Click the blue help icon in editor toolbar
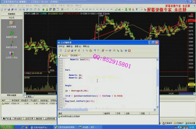196x129 pixels. click(126, 50)
